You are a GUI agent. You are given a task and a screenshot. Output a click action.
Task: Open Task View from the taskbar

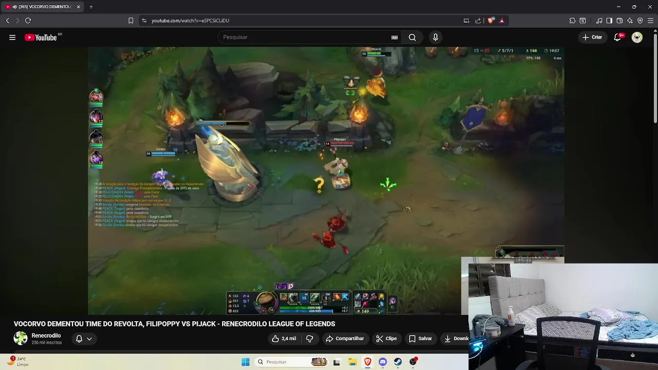point(337,362)
